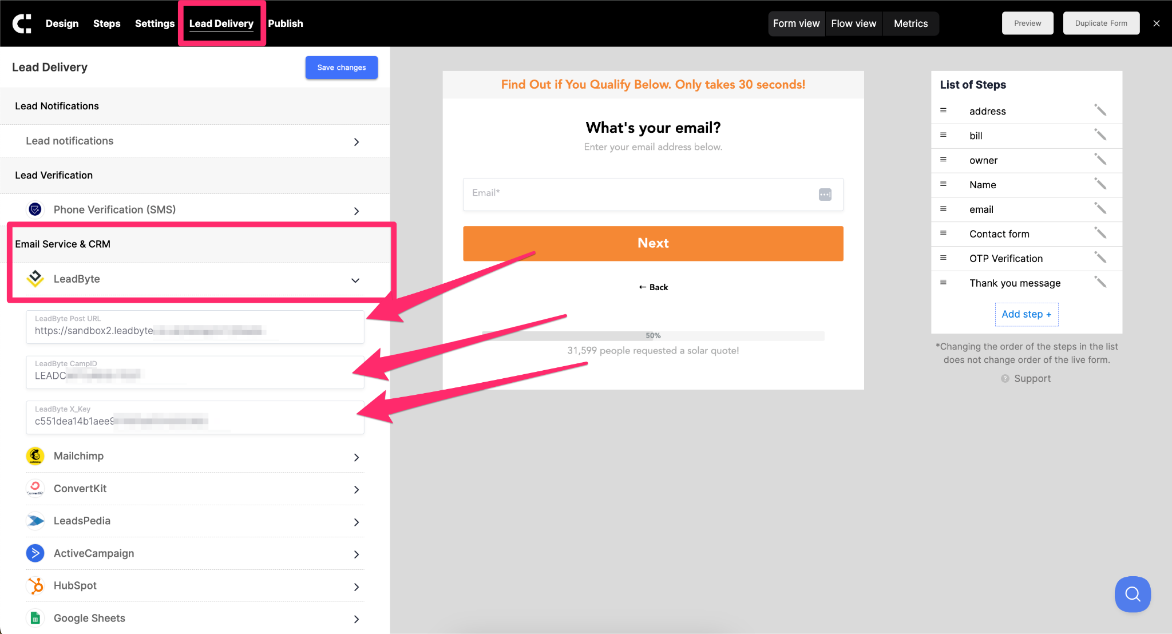Open the blue chat search bubble
1172x634 pixels.
1132,594
